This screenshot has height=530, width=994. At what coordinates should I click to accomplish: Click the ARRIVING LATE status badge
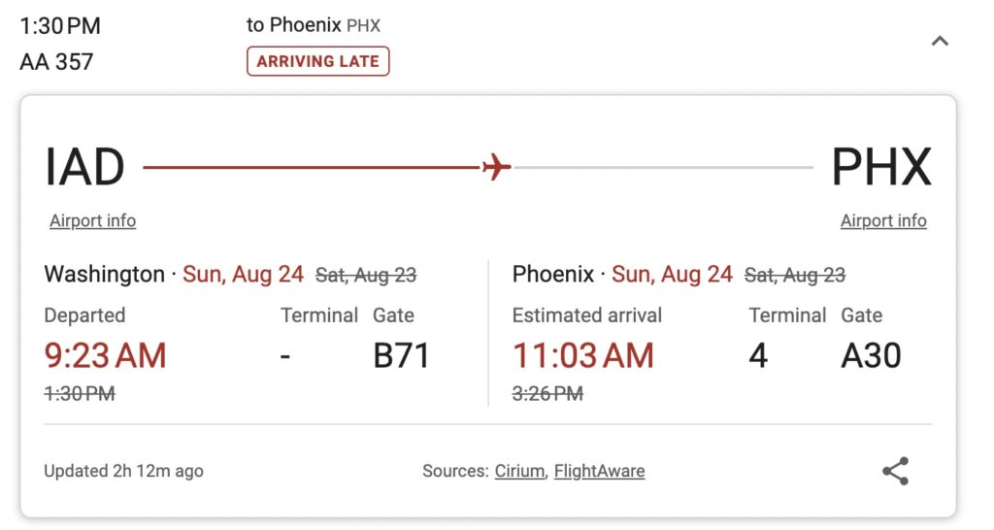[317, 61]
